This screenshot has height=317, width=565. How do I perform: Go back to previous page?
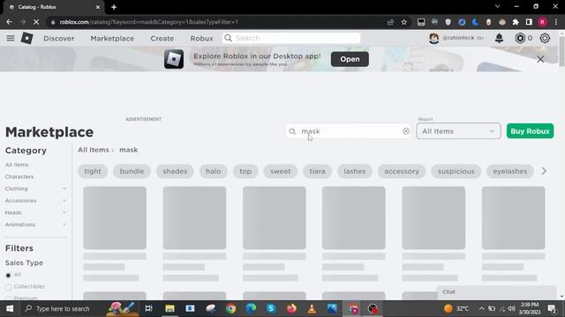point(9,22)
